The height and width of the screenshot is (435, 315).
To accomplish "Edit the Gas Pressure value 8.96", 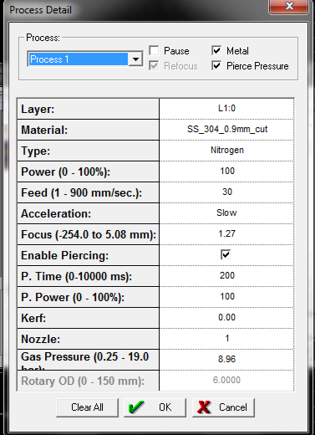I will tap(226, 360).
